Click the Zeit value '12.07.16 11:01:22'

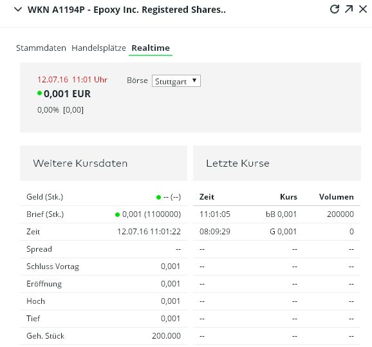[x=149, y=231]
